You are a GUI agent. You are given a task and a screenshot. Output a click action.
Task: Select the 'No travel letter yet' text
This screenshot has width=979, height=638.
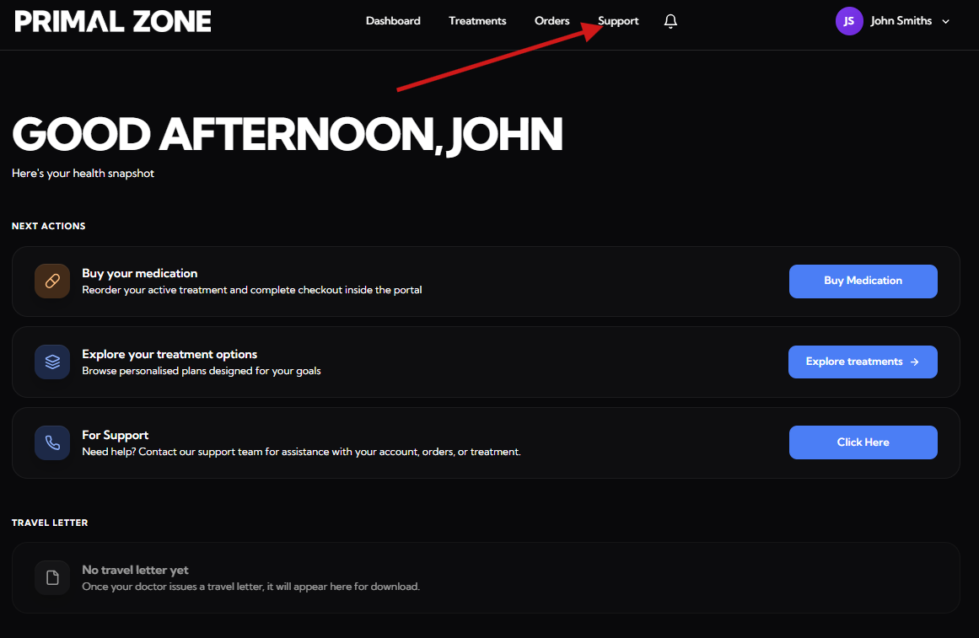point(135,570)
